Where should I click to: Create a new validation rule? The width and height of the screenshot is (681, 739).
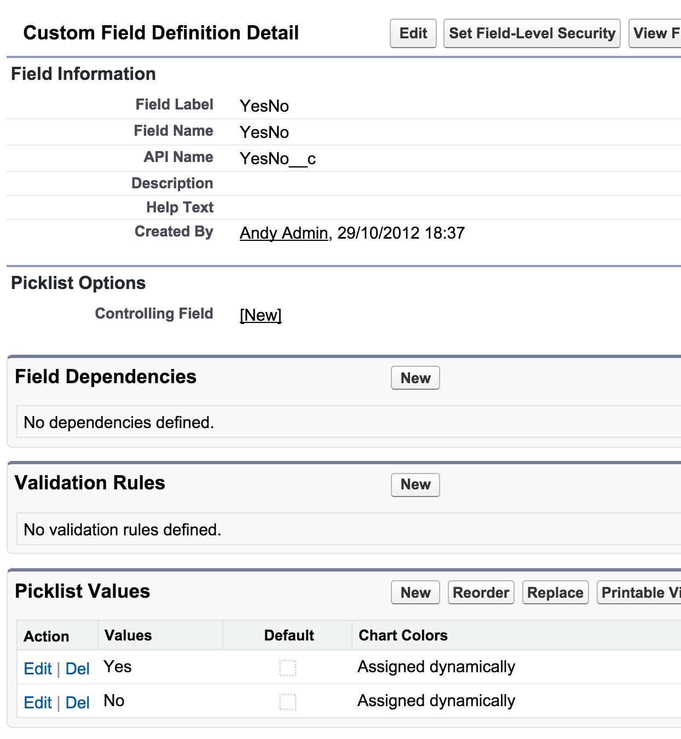click(415, 484)
